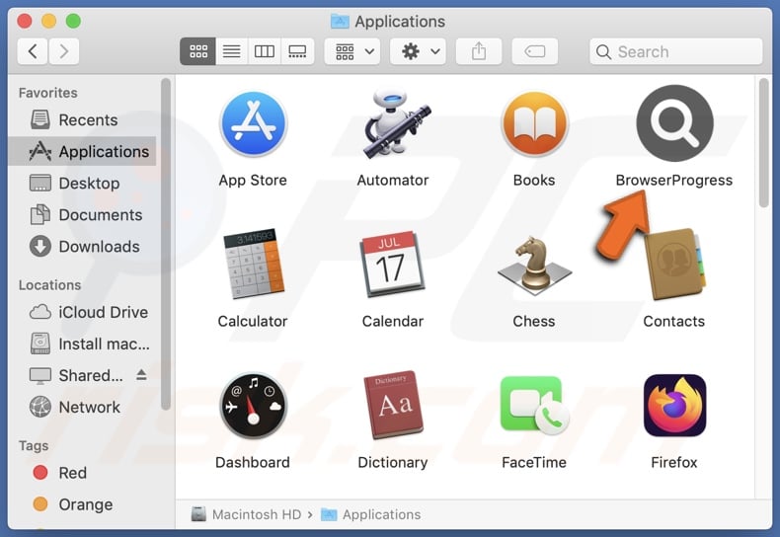The width and height of the screenshot is (780, 537).
Task: Open Desktop from the sidebar
Action: click(82, 183)
